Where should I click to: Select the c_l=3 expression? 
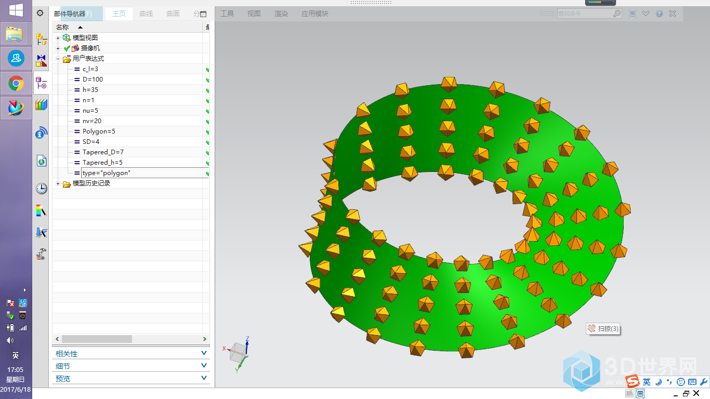(90, 69)
